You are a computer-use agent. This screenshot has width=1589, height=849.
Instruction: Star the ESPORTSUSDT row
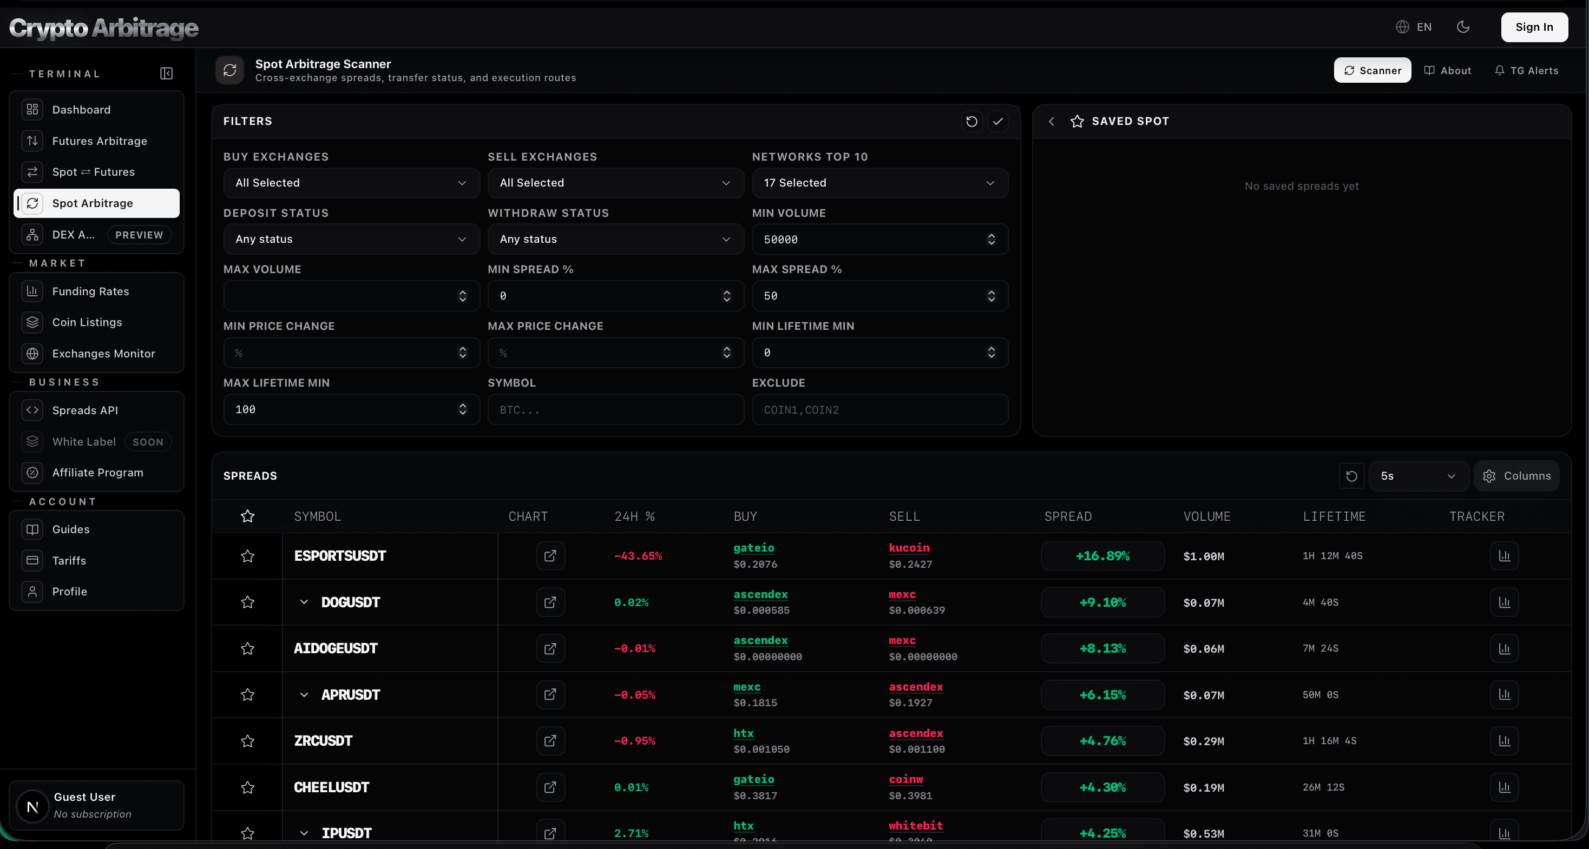click(247, 556)
